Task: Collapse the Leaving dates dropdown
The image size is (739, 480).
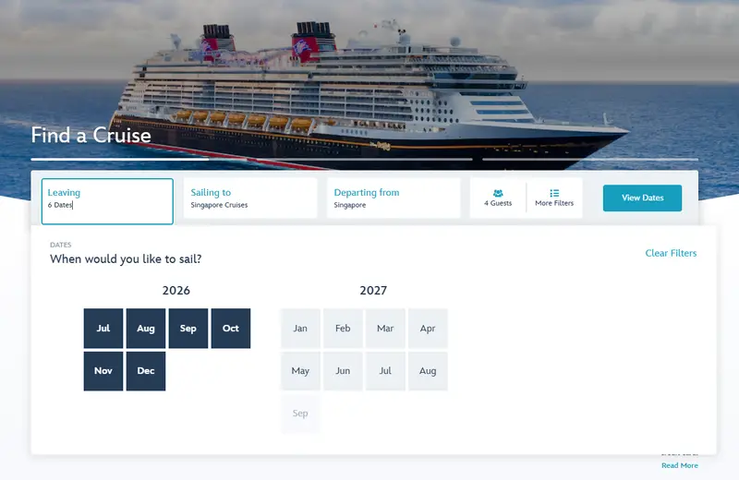Action: click(107, 201)
